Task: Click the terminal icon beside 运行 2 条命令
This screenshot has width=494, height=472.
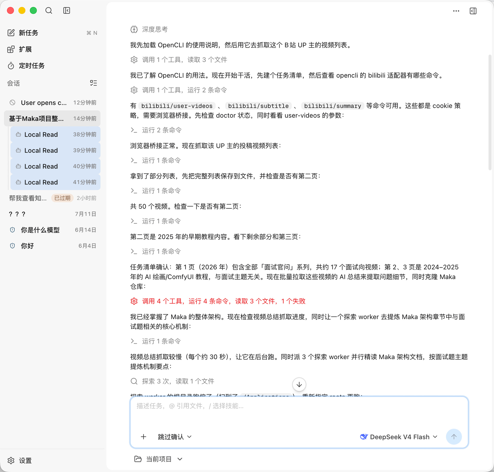Action: coord(134,130)
